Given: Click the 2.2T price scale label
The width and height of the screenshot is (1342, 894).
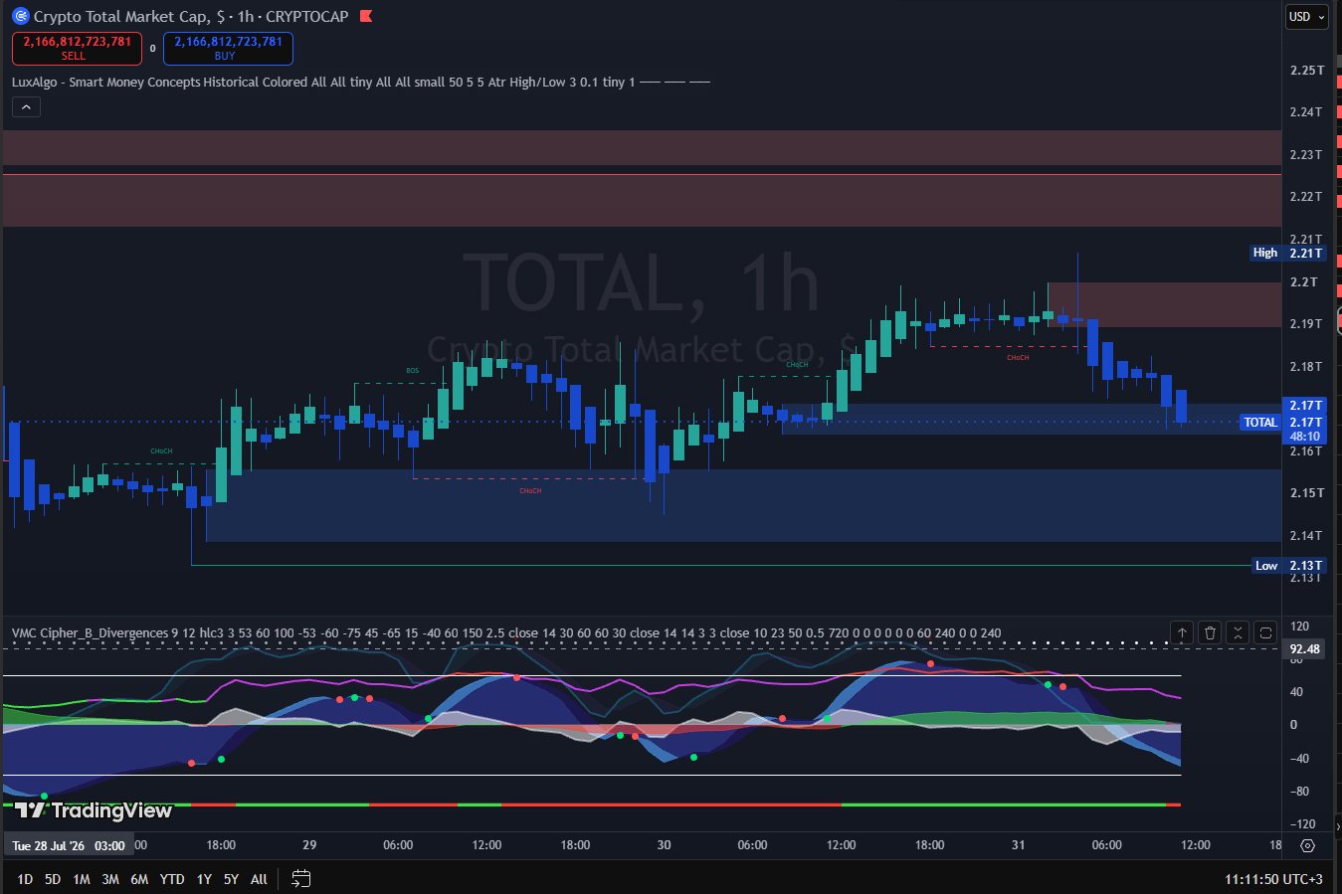Looking at the screenshot, I should point(1303,282).
